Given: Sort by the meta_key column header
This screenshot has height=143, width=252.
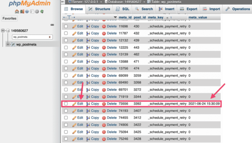Looking at the screenshot, I should [x=156, y=17].
